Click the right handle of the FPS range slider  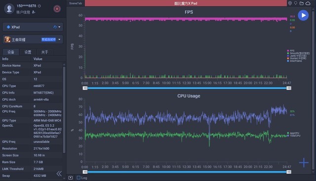point(289,88)
